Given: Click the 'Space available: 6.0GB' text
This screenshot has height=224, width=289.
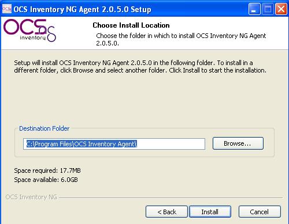Looking at the screenshot, I should (x=46, y=180).
